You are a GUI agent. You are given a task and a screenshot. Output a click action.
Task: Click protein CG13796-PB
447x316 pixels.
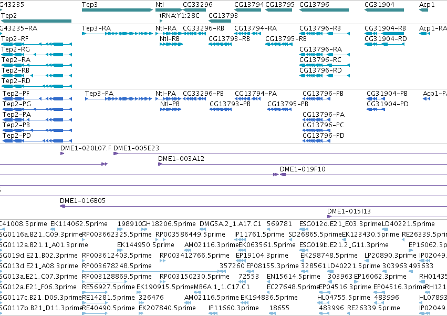click(316, 99)
